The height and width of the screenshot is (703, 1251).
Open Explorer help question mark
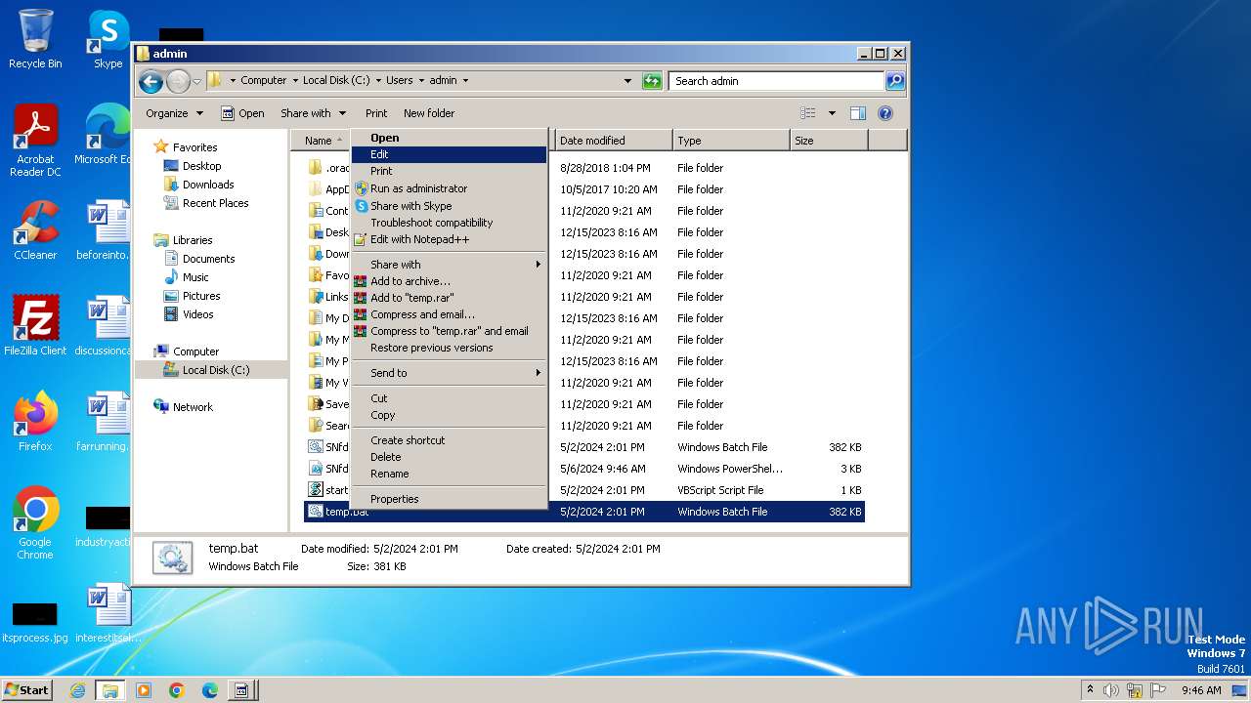tap(885, 113)
